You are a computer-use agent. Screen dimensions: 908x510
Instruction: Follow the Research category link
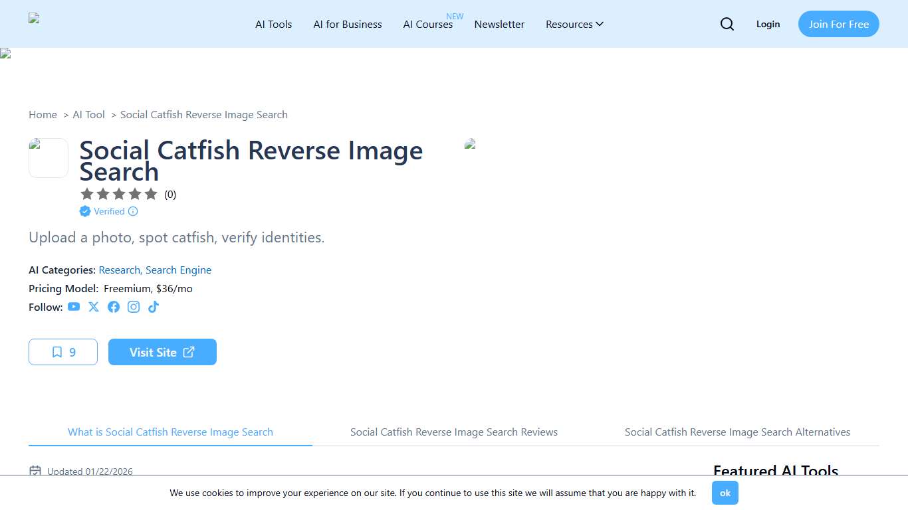pos(119,270)
